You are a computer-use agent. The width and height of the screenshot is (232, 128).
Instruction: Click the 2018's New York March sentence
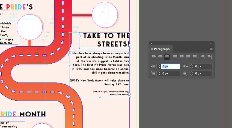pos(100,82)
